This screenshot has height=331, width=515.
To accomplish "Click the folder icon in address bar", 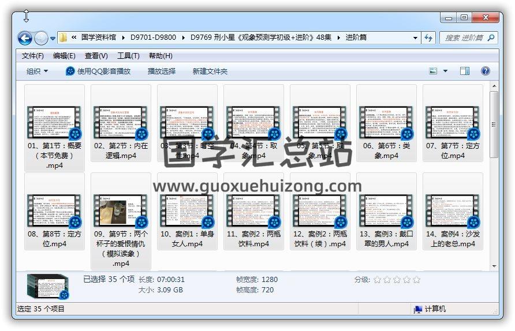I will tap(64, 38).
